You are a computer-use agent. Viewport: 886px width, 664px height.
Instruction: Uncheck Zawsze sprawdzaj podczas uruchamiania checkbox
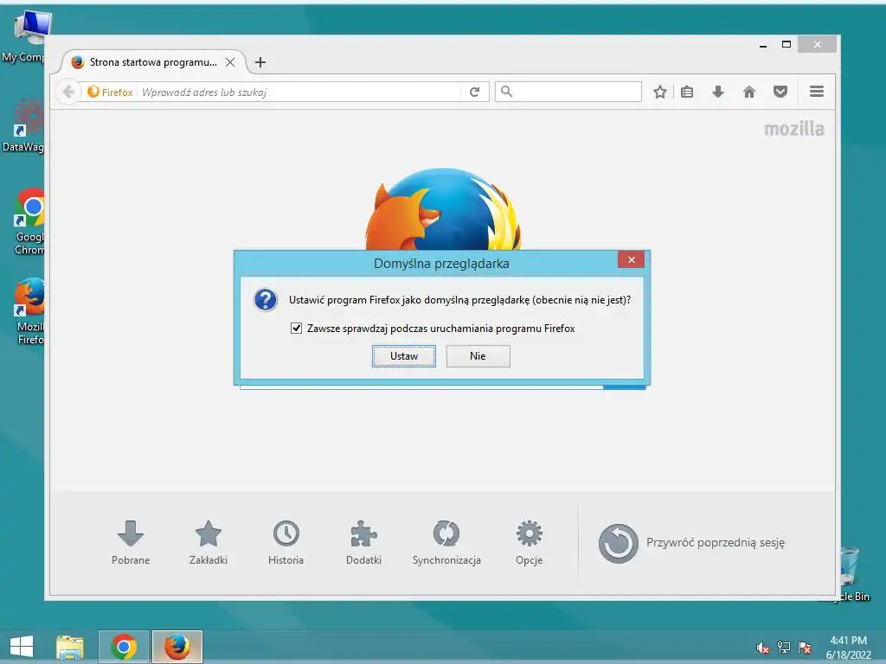coord(296,328)
